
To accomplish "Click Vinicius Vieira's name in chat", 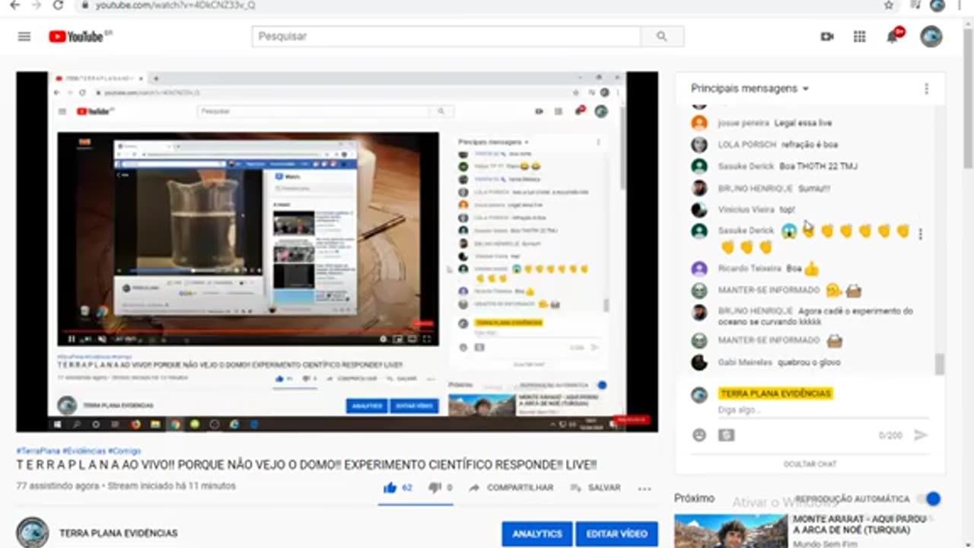I will [x=746, y=209].
